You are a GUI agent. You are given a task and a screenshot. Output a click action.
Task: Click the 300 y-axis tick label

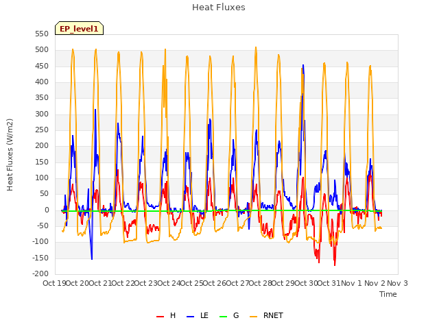click(42, 114)
